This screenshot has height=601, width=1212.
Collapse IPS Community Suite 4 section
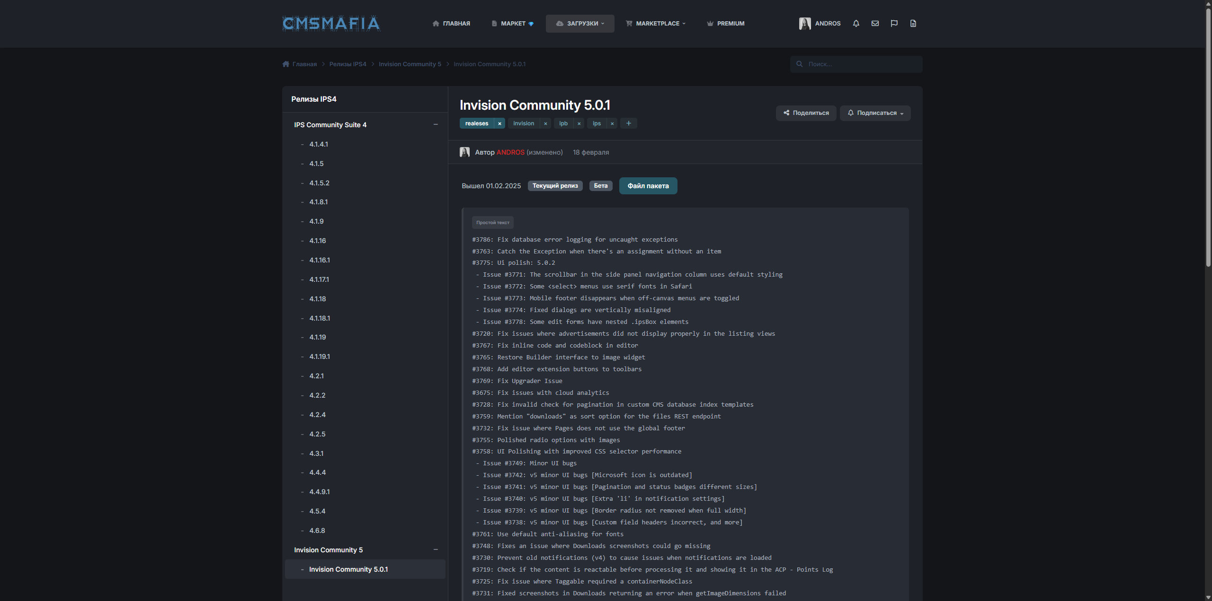(436, 124)
